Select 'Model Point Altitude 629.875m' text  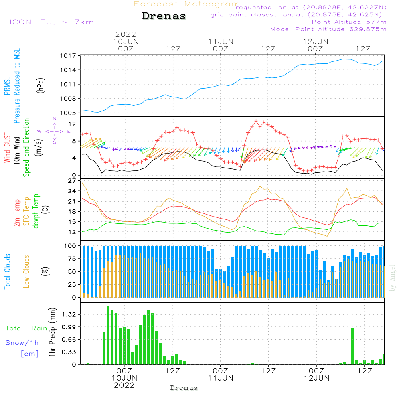click(x=328, y=29)
